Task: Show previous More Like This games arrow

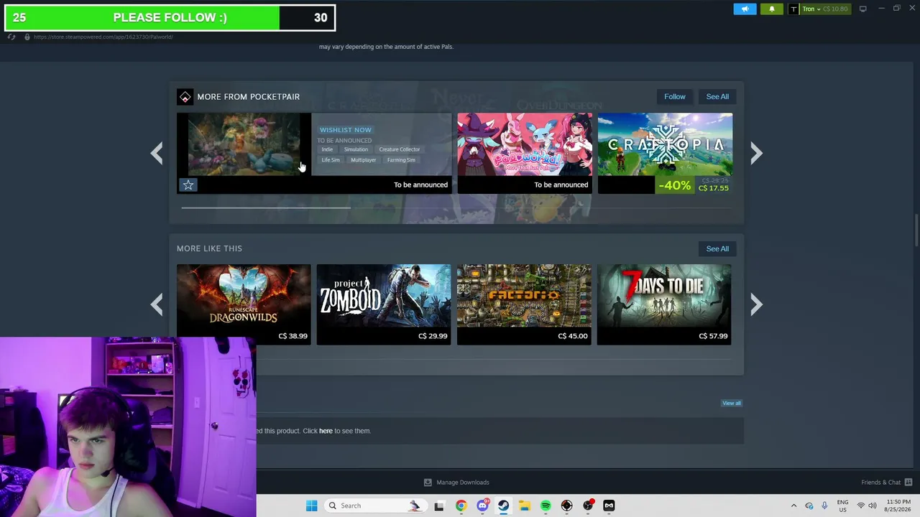Action: pyautogui.click(x=157, y=304)
